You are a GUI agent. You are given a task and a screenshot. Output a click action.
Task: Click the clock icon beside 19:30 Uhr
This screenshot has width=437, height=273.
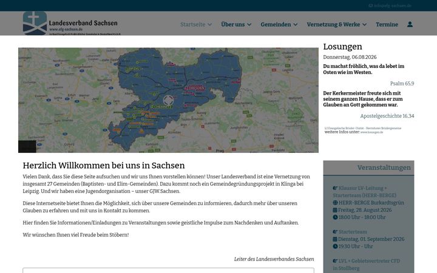pyautogui.click(x=335, y=246)
